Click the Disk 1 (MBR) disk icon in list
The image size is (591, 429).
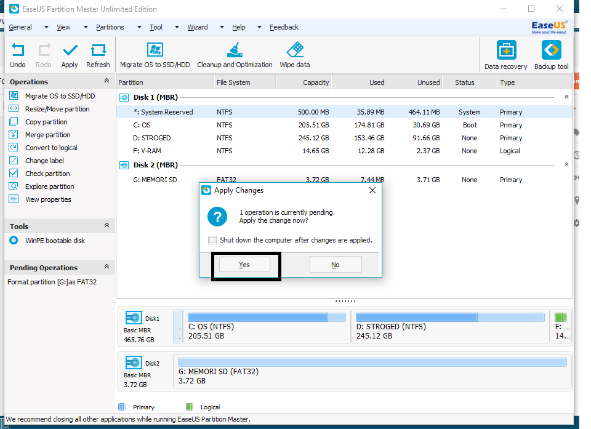click(x=124, y=98)
